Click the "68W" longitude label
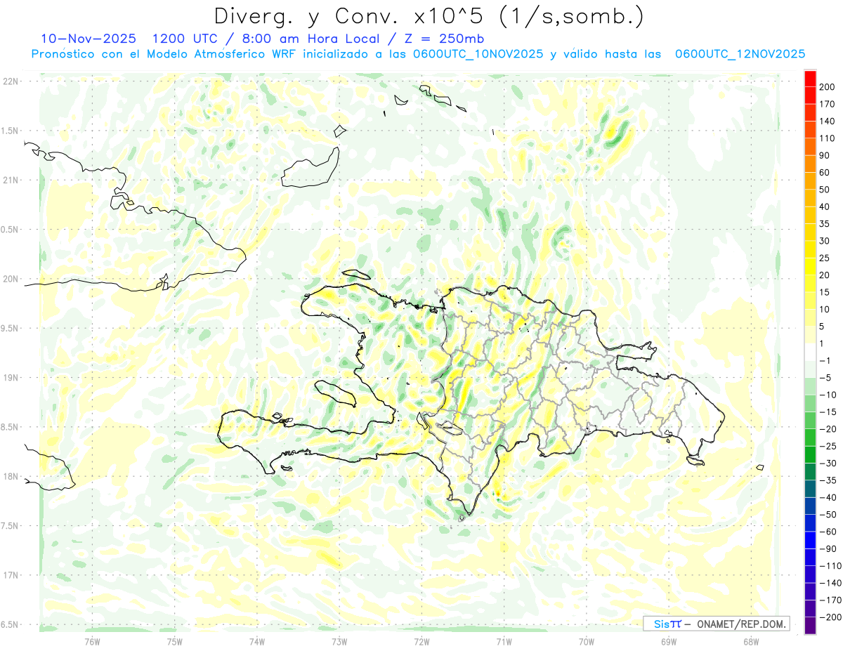843x651 pixels. pyautogui.click(x=751, y=641)
